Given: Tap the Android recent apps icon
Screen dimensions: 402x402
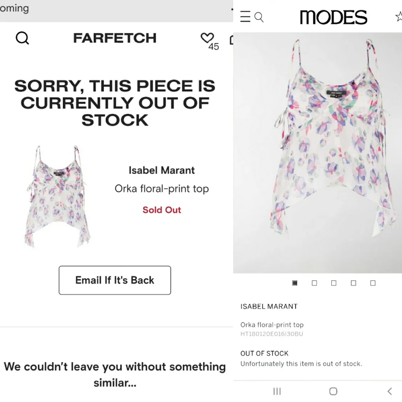Looking at the screenshot, I should pos(277,391).
